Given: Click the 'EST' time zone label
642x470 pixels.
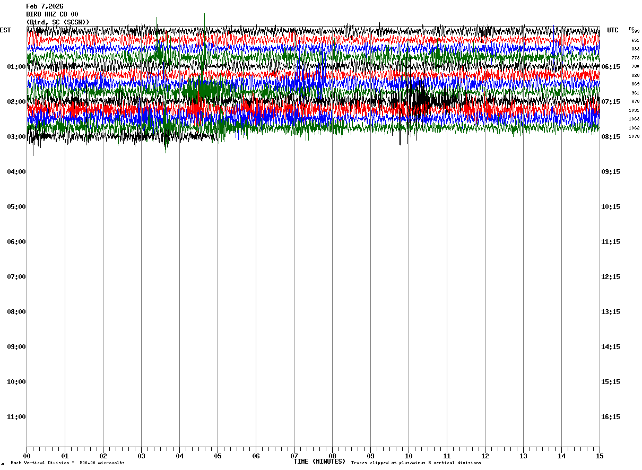Looking at the screenshot, I should pyautogui.click(x=5, y=30).
